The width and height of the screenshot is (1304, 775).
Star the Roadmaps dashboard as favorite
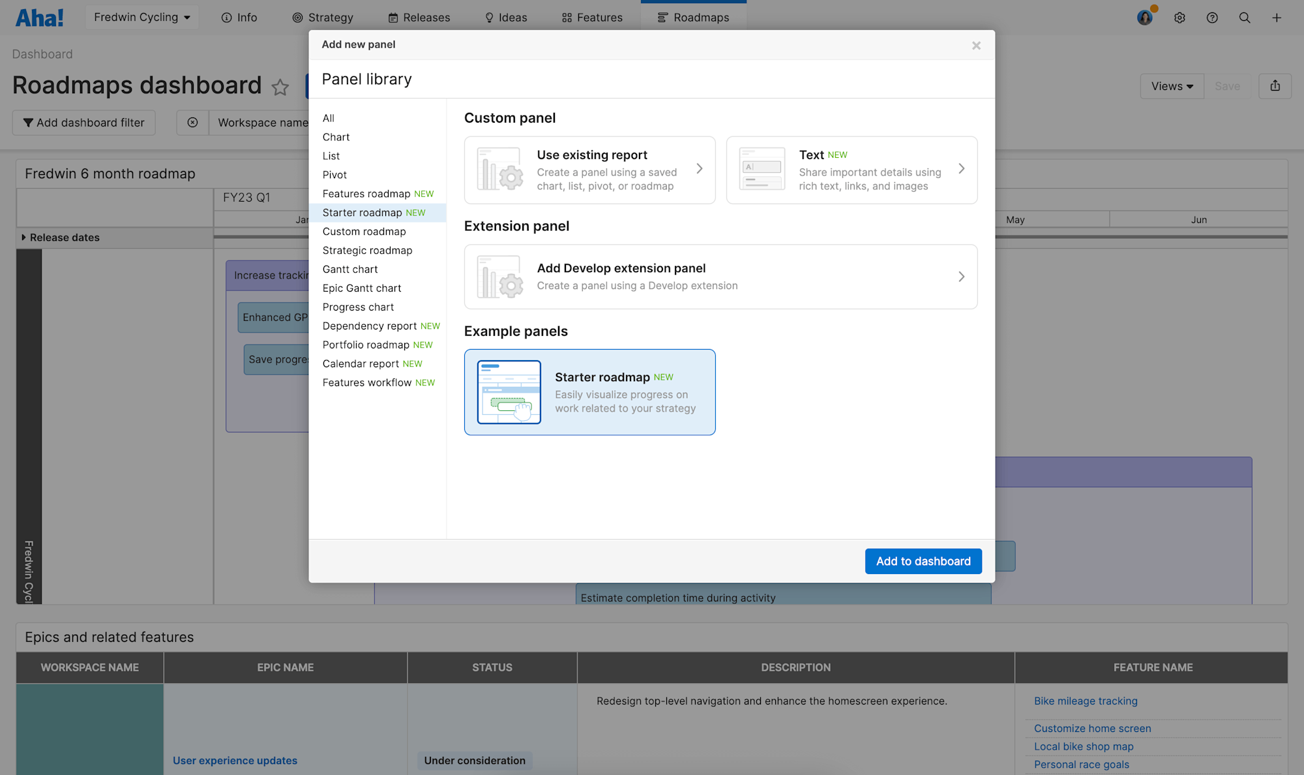[x=280, y=87]
